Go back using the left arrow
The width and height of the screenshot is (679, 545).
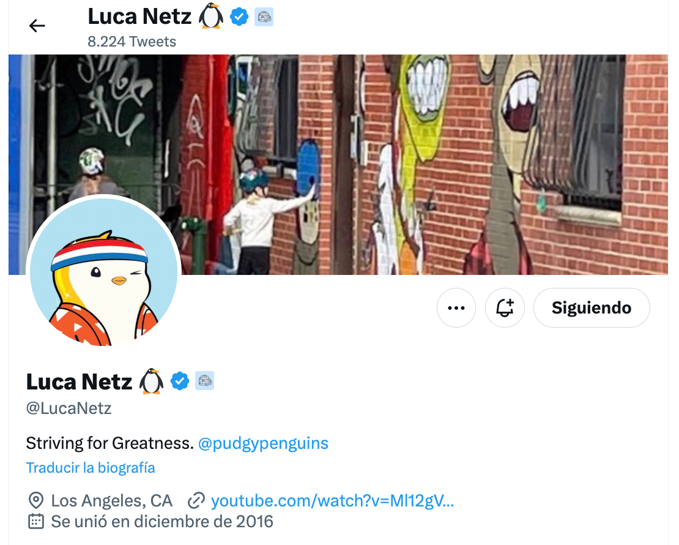pos(37,26)
